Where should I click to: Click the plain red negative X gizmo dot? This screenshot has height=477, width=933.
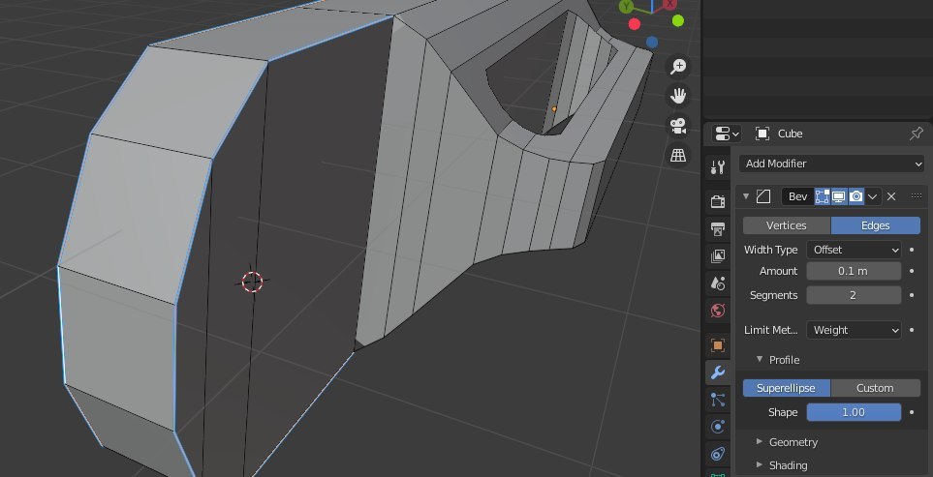click(635, 24)
